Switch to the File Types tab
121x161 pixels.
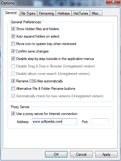point(28,13)
